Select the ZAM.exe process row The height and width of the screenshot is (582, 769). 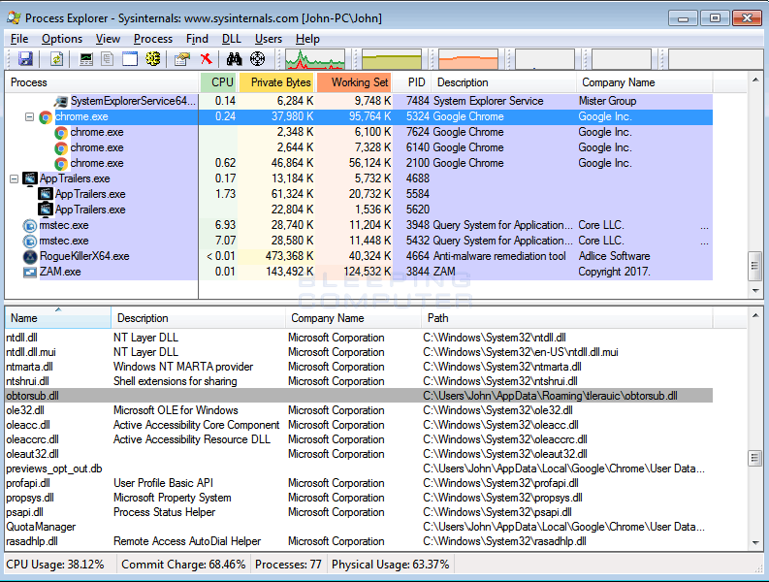tap(60, 272)
